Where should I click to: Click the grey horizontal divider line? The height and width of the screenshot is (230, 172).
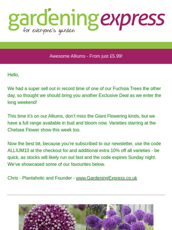click(86, 195)
